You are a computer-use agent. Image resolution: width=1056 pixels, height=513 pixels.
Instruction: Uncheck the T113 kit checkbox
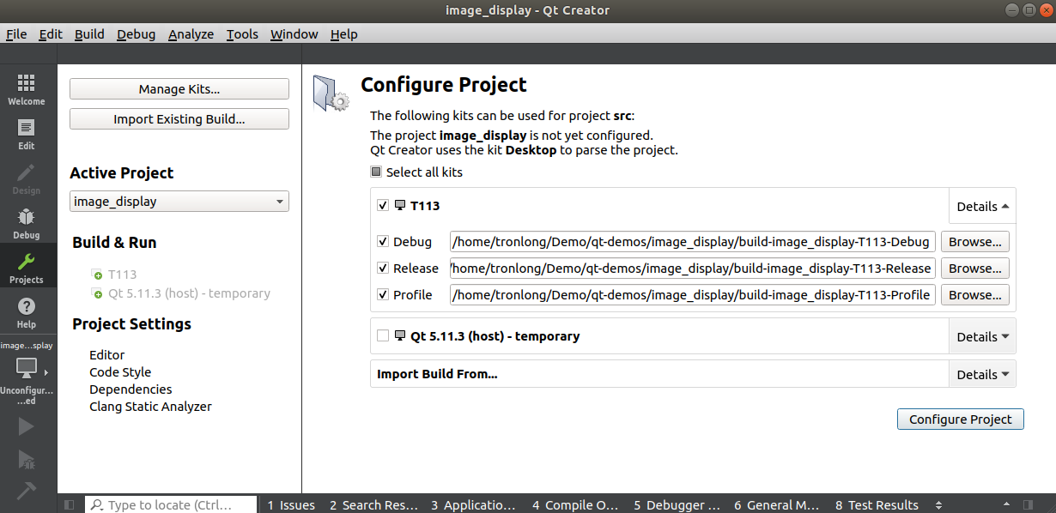383,206
